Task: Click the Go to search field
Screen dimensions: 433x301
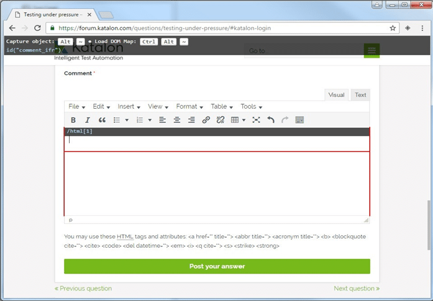Action: (x=304, y=51)
